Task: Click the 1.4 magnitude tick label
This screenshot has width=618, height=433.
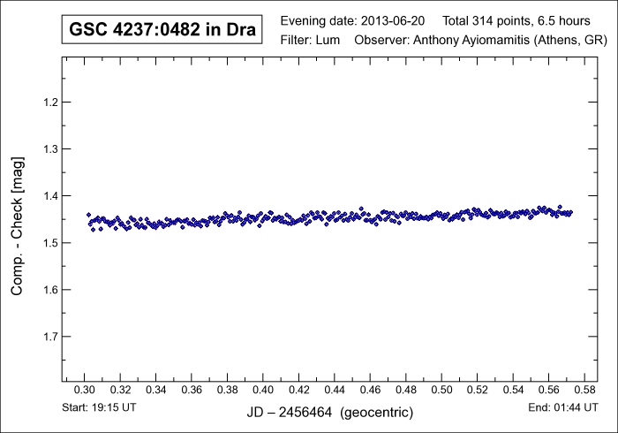Action: 49,196
